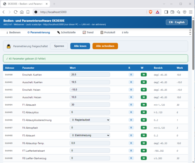The width and height of the screenshot is (195, 163).
Task: Close the EK3030E browser tab
Action: pos(46,4)
